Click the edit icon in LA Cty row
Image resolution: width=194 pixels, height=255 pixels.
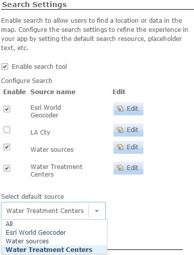click(120, 130)
